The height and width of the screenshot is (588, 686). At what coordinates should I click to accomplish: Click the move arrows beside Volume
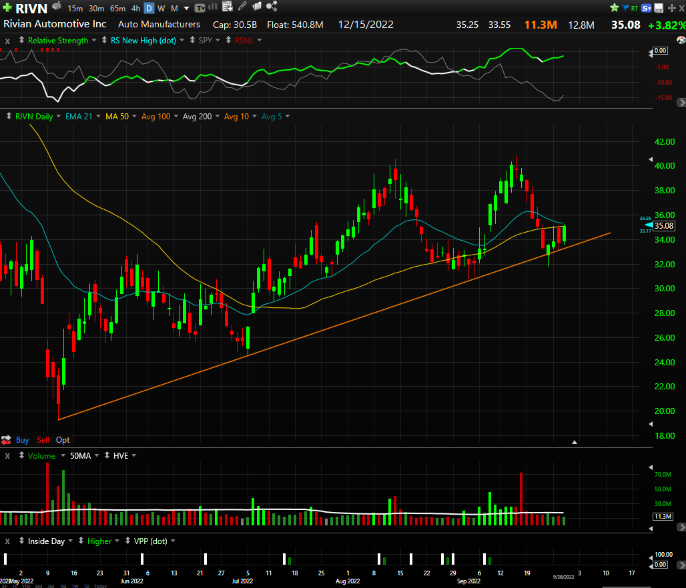21,455
